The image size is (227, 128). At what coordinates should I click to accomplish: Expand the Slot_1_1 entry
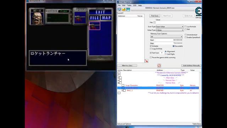tap(122, 90)
